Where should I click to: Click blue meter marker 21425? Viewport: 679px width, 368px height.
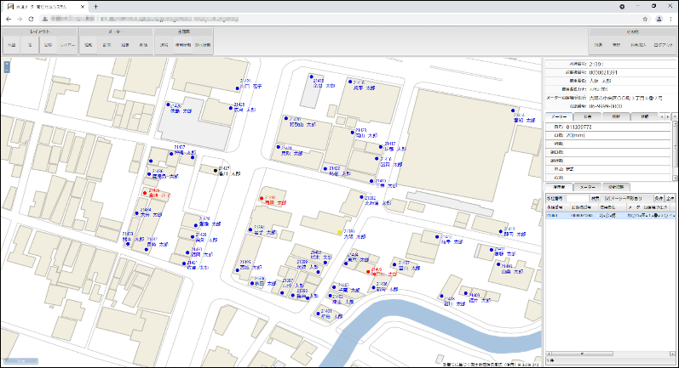click(231, 109)
